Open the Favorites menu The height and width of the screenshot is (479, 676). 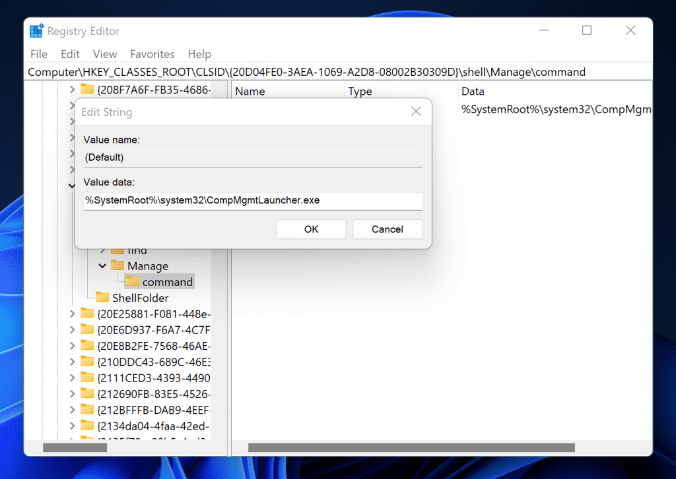click(x=152, y=54)
